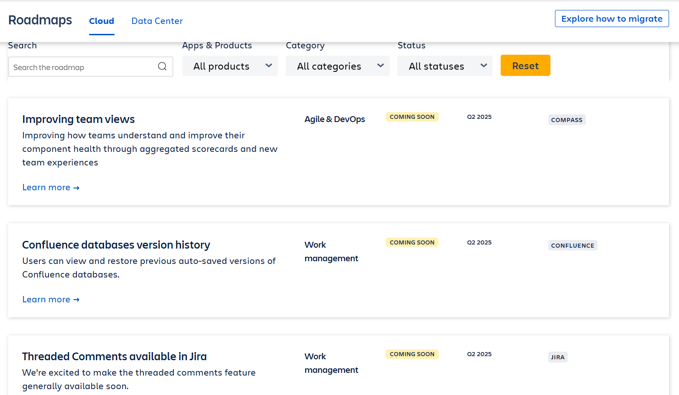Click the search magnifier icon
The height and width of the screenshot is (395, 679).
[162, 66]
